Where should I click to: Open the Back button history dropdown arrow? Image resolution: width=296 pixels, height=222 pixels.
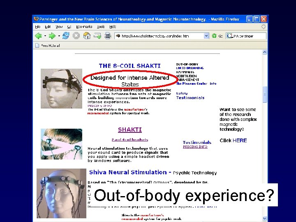point(45,36)
